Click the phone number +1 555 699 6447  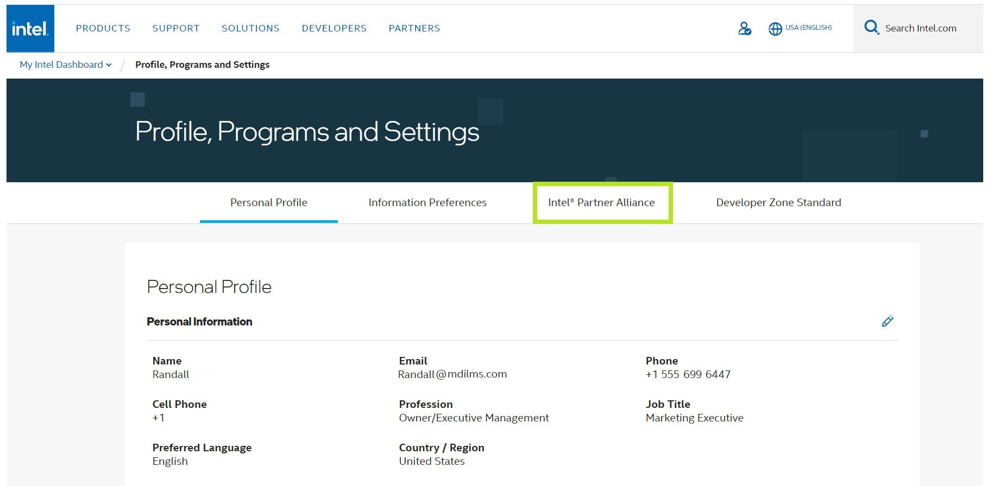pos(688,374)
